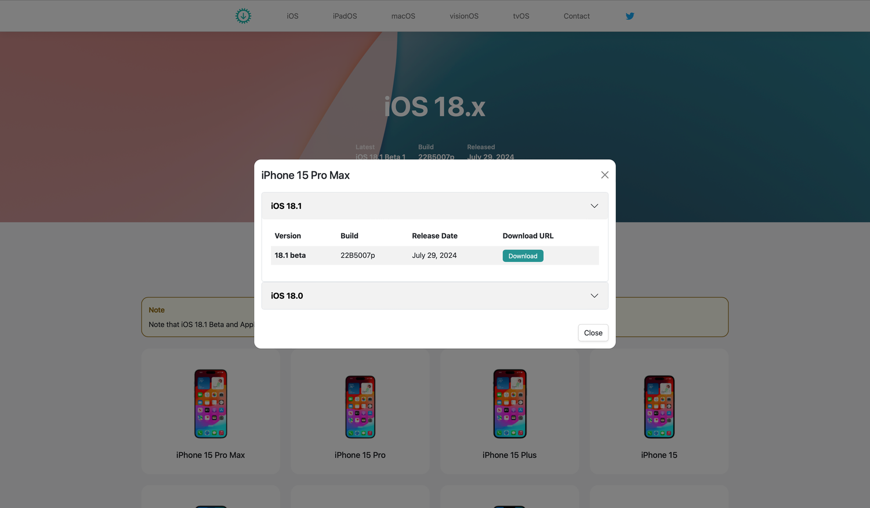This screenshot has height=508, width=870.
Task: Open the iOS navigation menu item
Action: point(292,16)
